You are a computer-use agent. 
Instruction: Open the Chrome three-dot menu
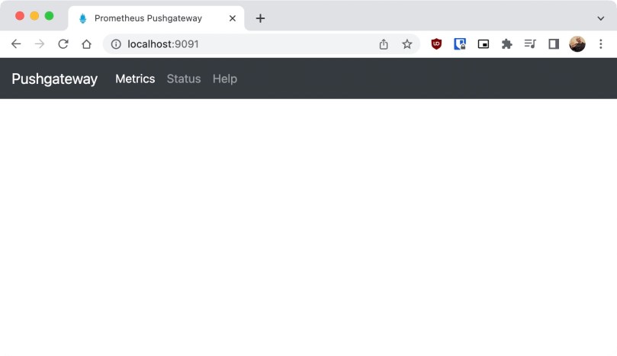coord(601,44)
